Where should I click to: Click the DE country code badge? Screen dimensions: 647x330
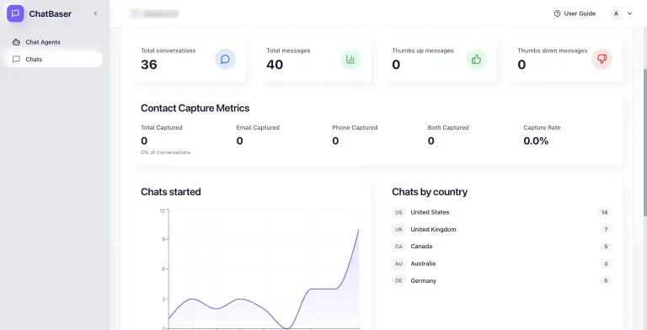click(x=398, y=281)
